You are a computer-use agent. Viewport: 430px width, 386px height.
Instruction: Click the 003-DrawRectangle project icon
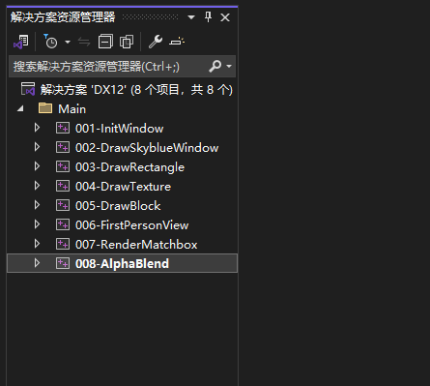(63, 166)
